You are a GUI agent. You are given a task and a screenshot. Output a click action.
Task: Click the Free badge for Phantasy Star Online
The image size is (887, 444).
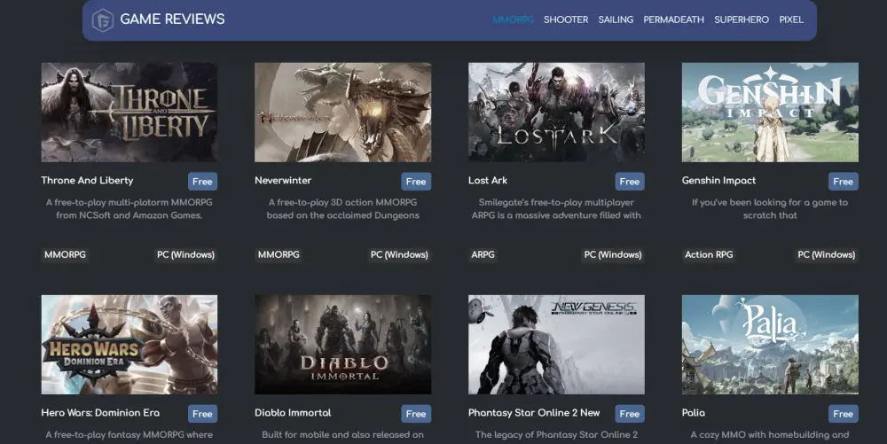coord(630,414)
